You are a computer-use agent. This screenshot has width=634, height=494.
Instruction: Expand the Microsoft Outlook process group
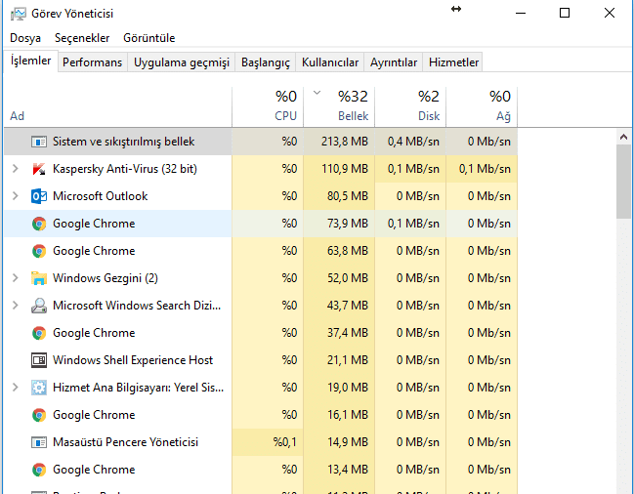16,196
